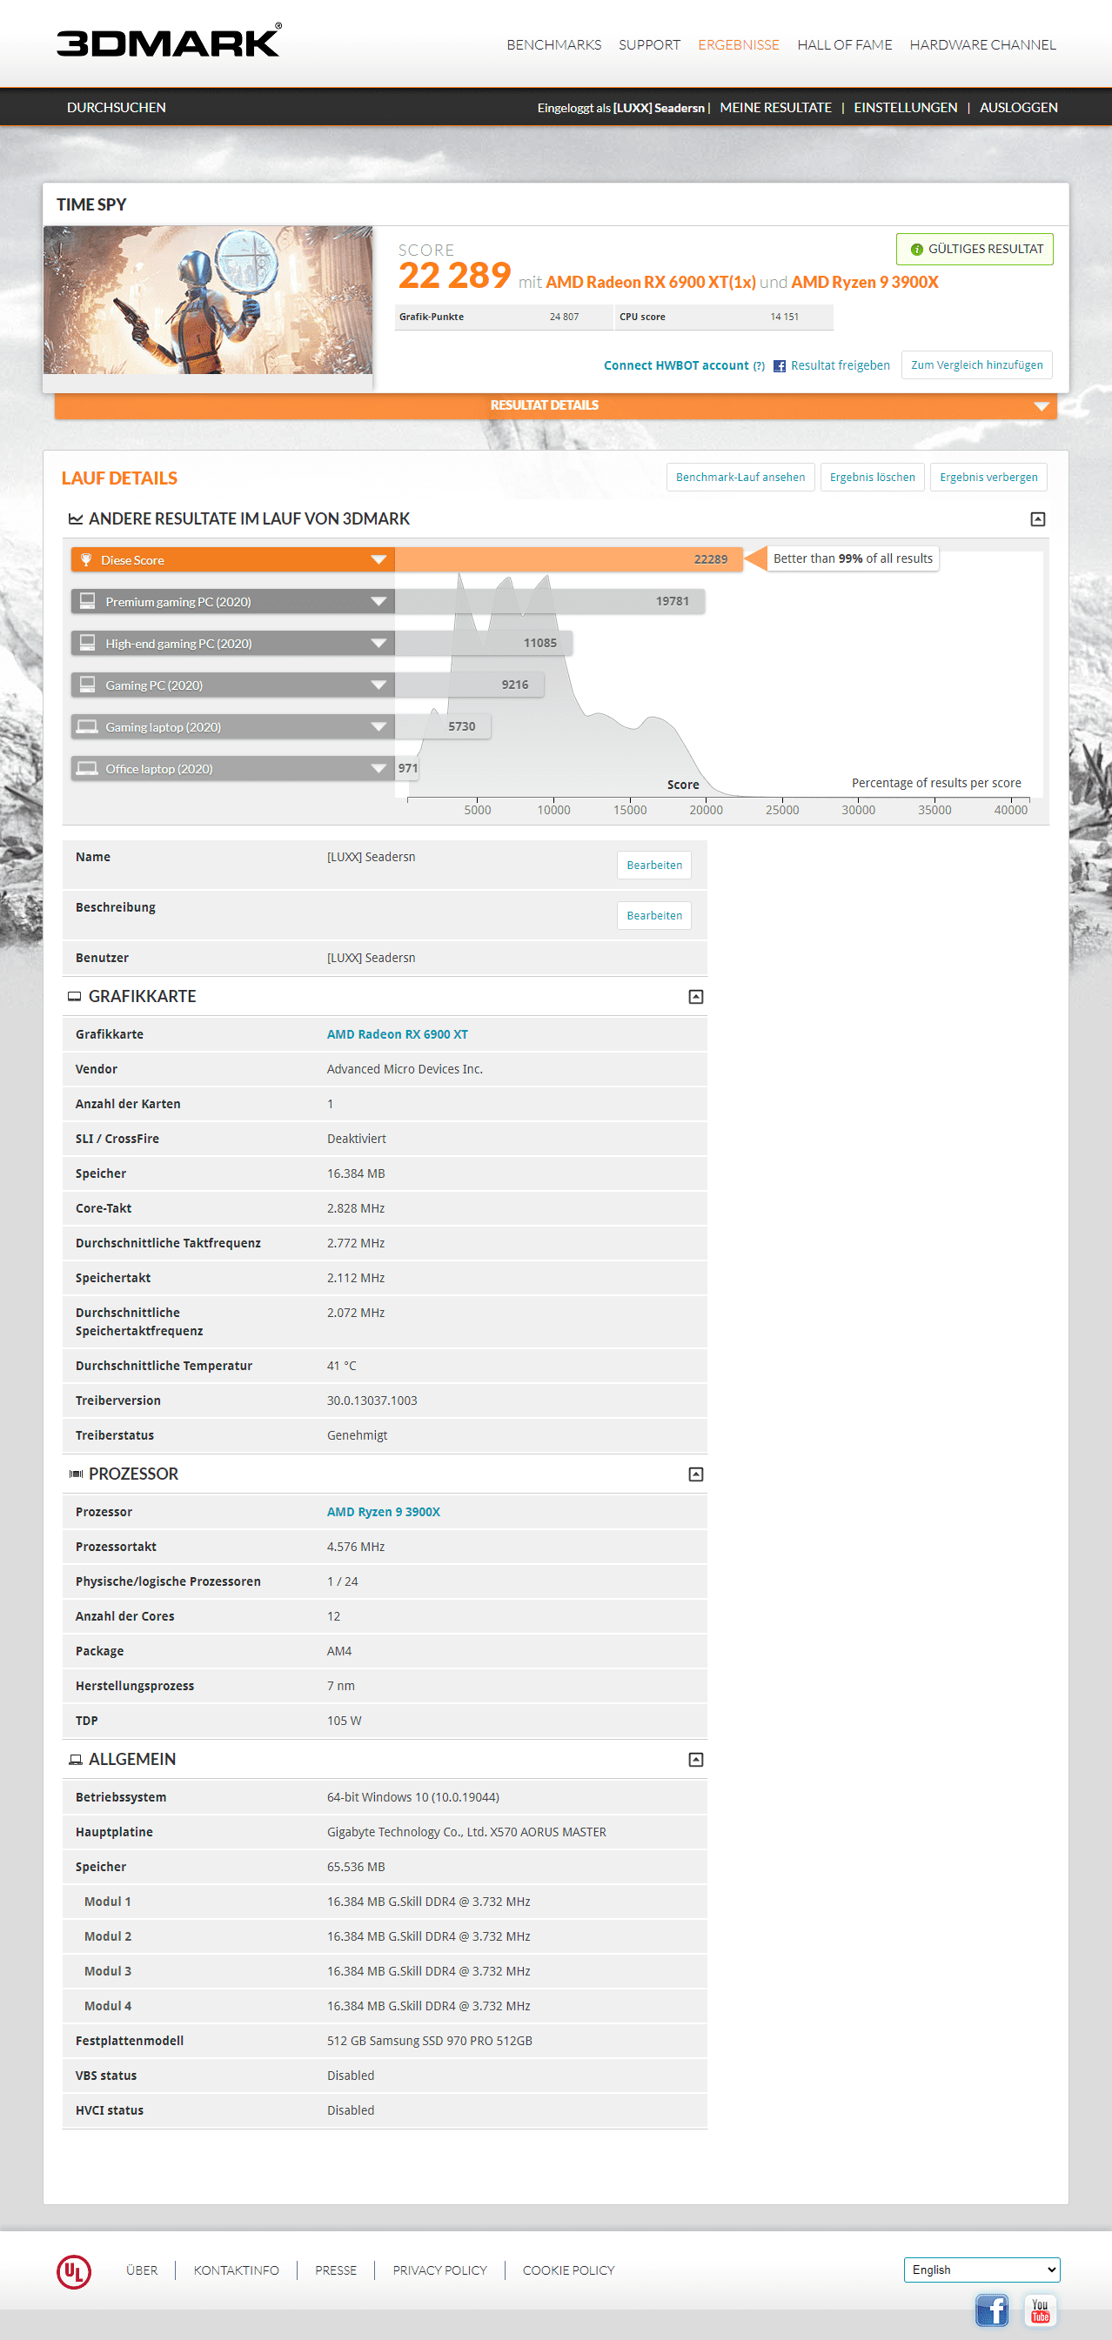
Task: Click the Hauptplatine X570 AORUS MASTER value
Action: (466, 1832)
